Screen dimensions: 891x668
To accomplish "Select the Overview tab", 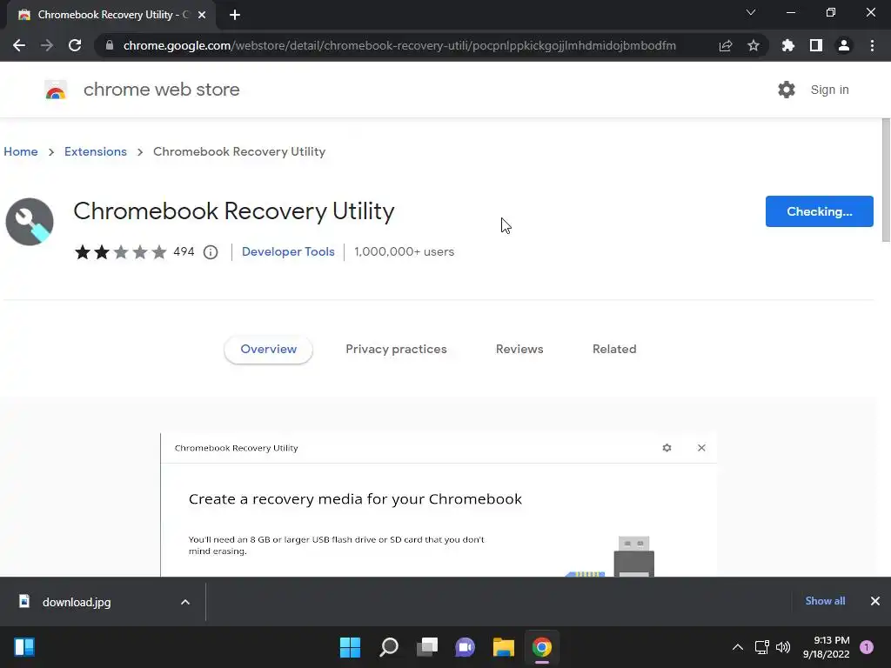I will coord(268,350).
